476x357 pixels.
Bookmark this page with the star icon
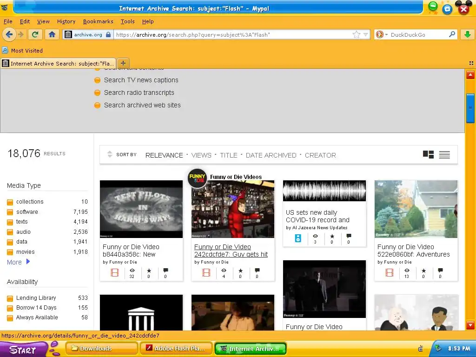[356, 34]
